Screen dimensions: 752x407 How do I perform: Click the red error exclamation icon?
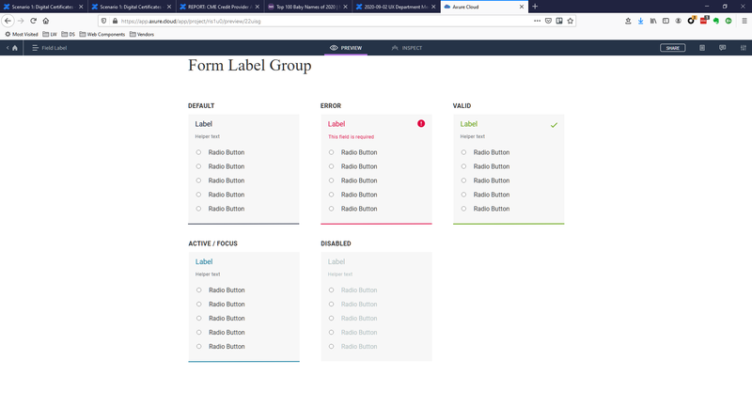point(421,124)
